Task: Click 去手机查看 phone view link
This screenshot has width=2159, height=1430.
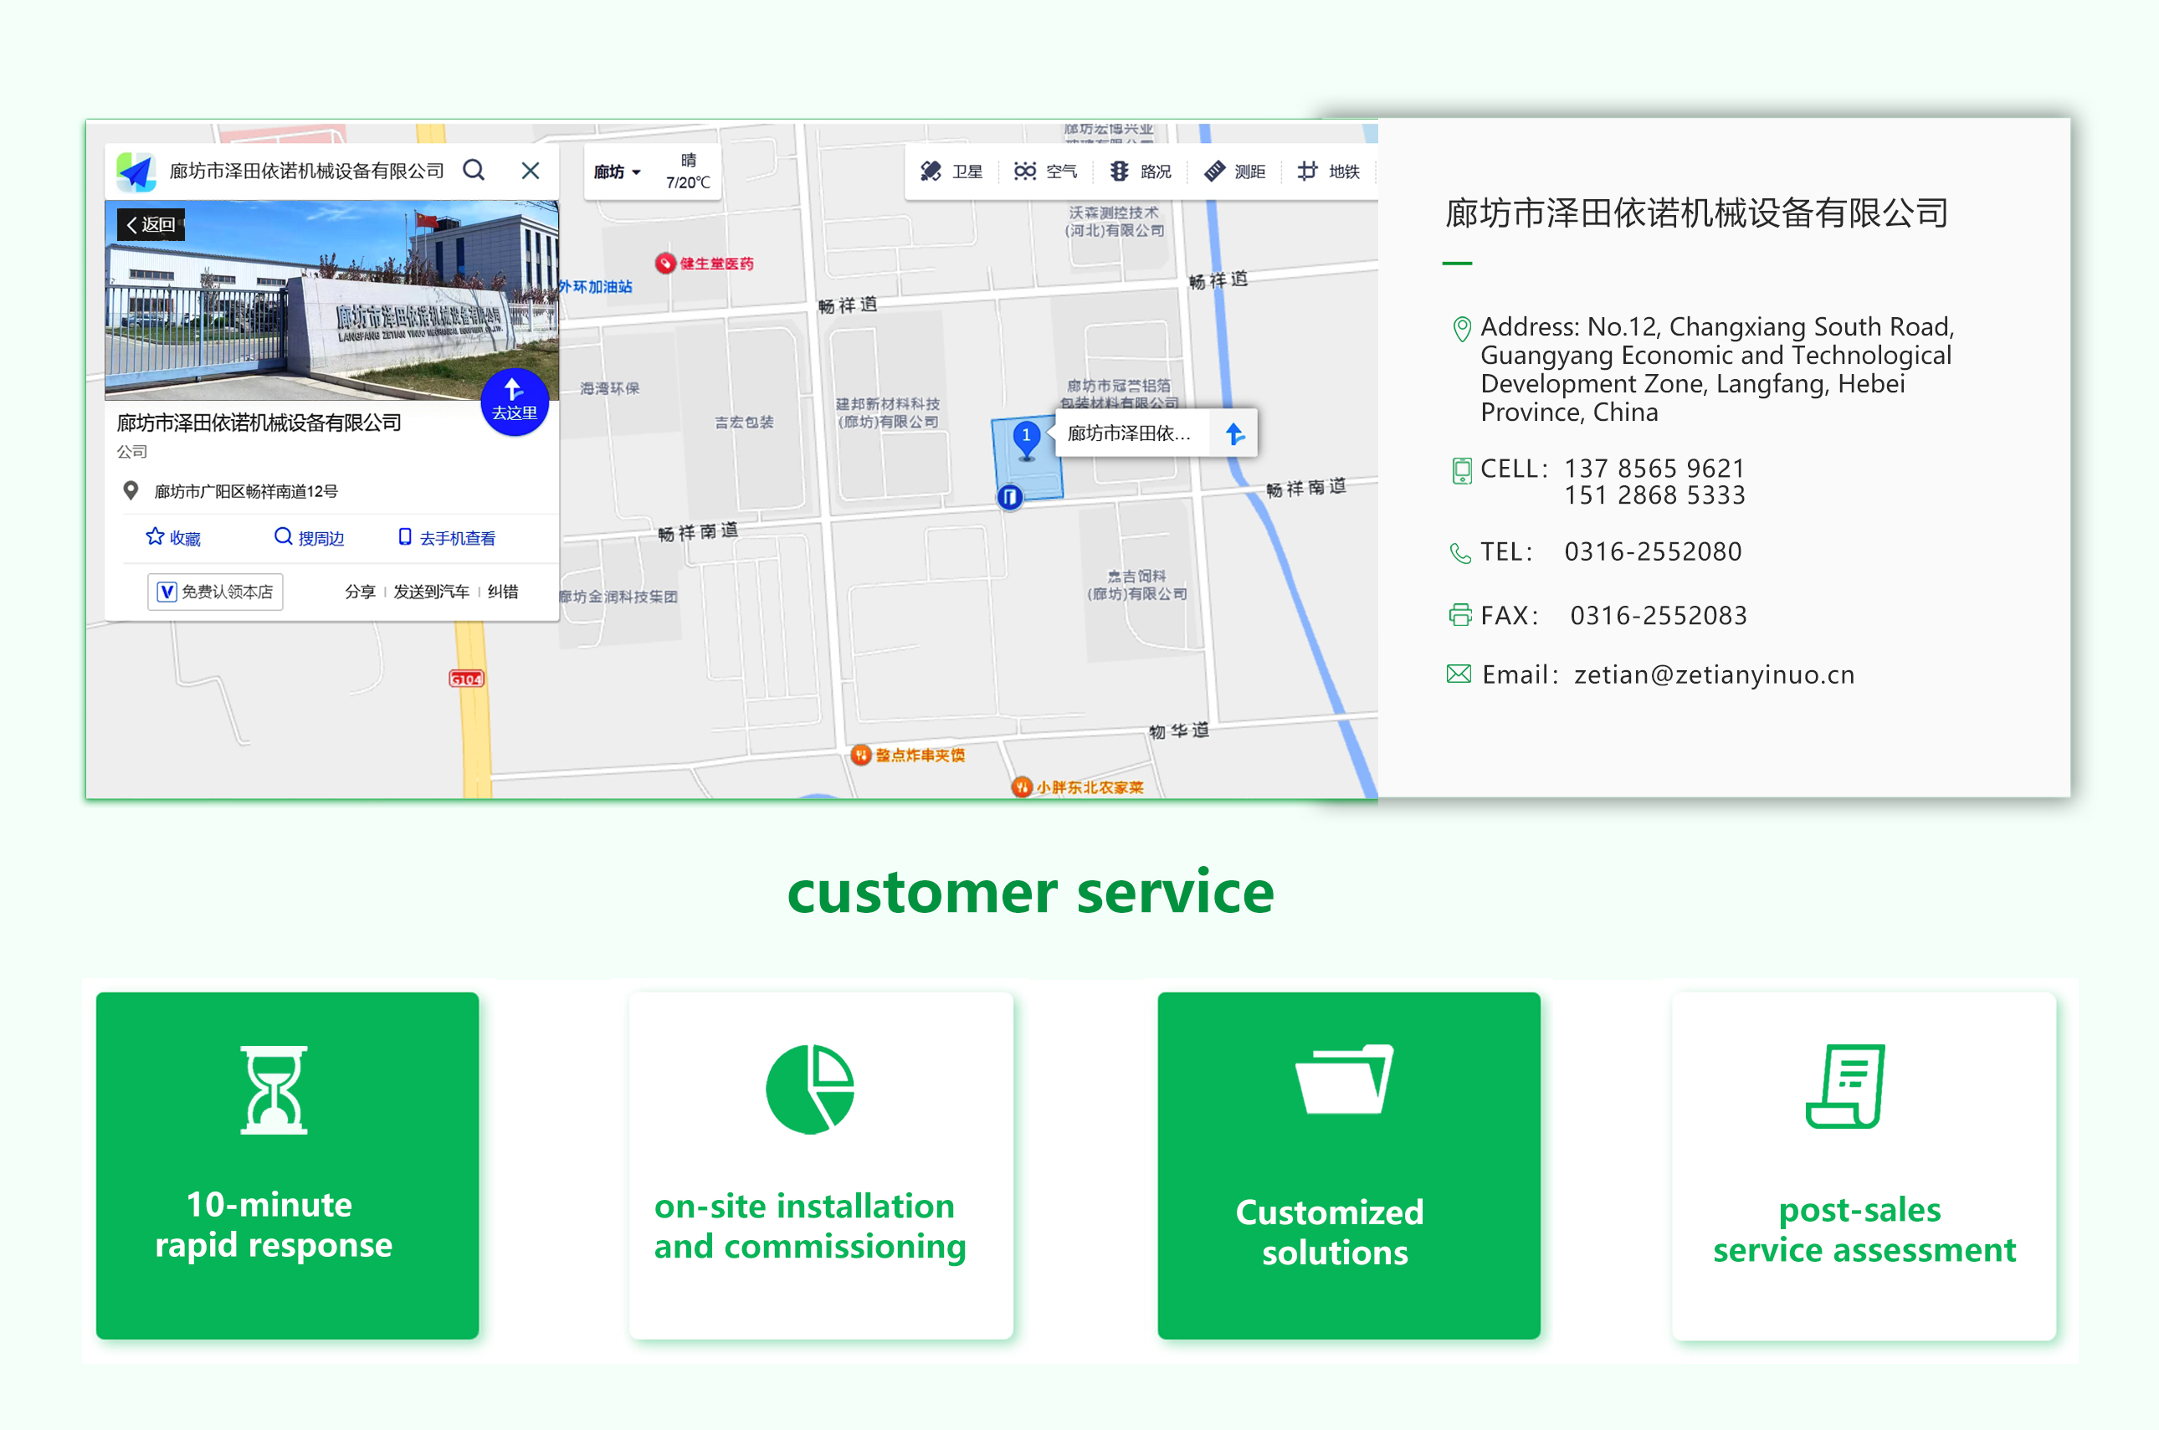Action: point(448,538)
